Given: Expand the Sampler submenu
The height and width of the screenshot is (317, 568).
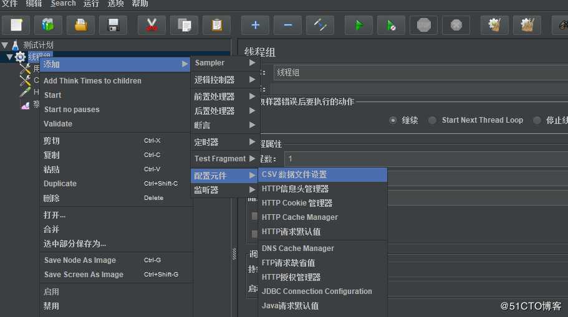Looking at the screenshot, I should pyautogui.click(x=225, y=63).
